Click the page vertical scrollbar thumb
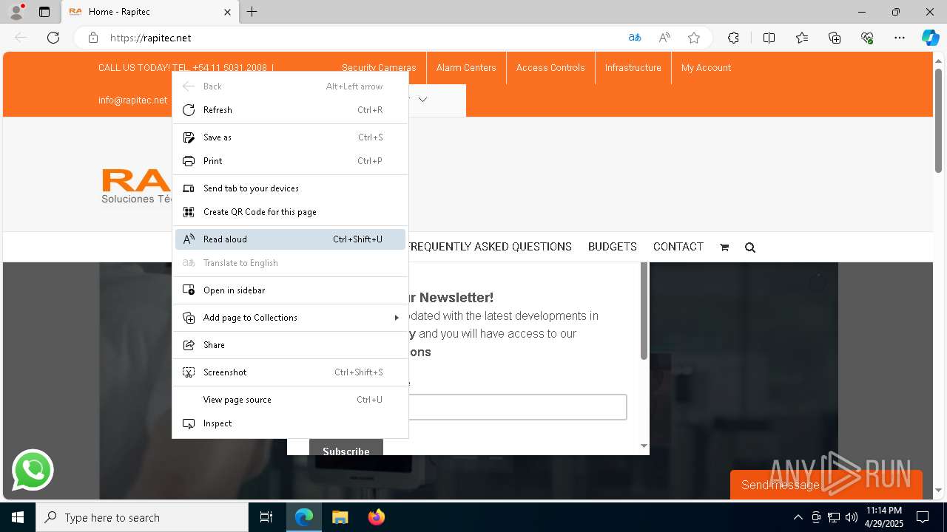This screenshot has height=532, width=947. (938, 122)
